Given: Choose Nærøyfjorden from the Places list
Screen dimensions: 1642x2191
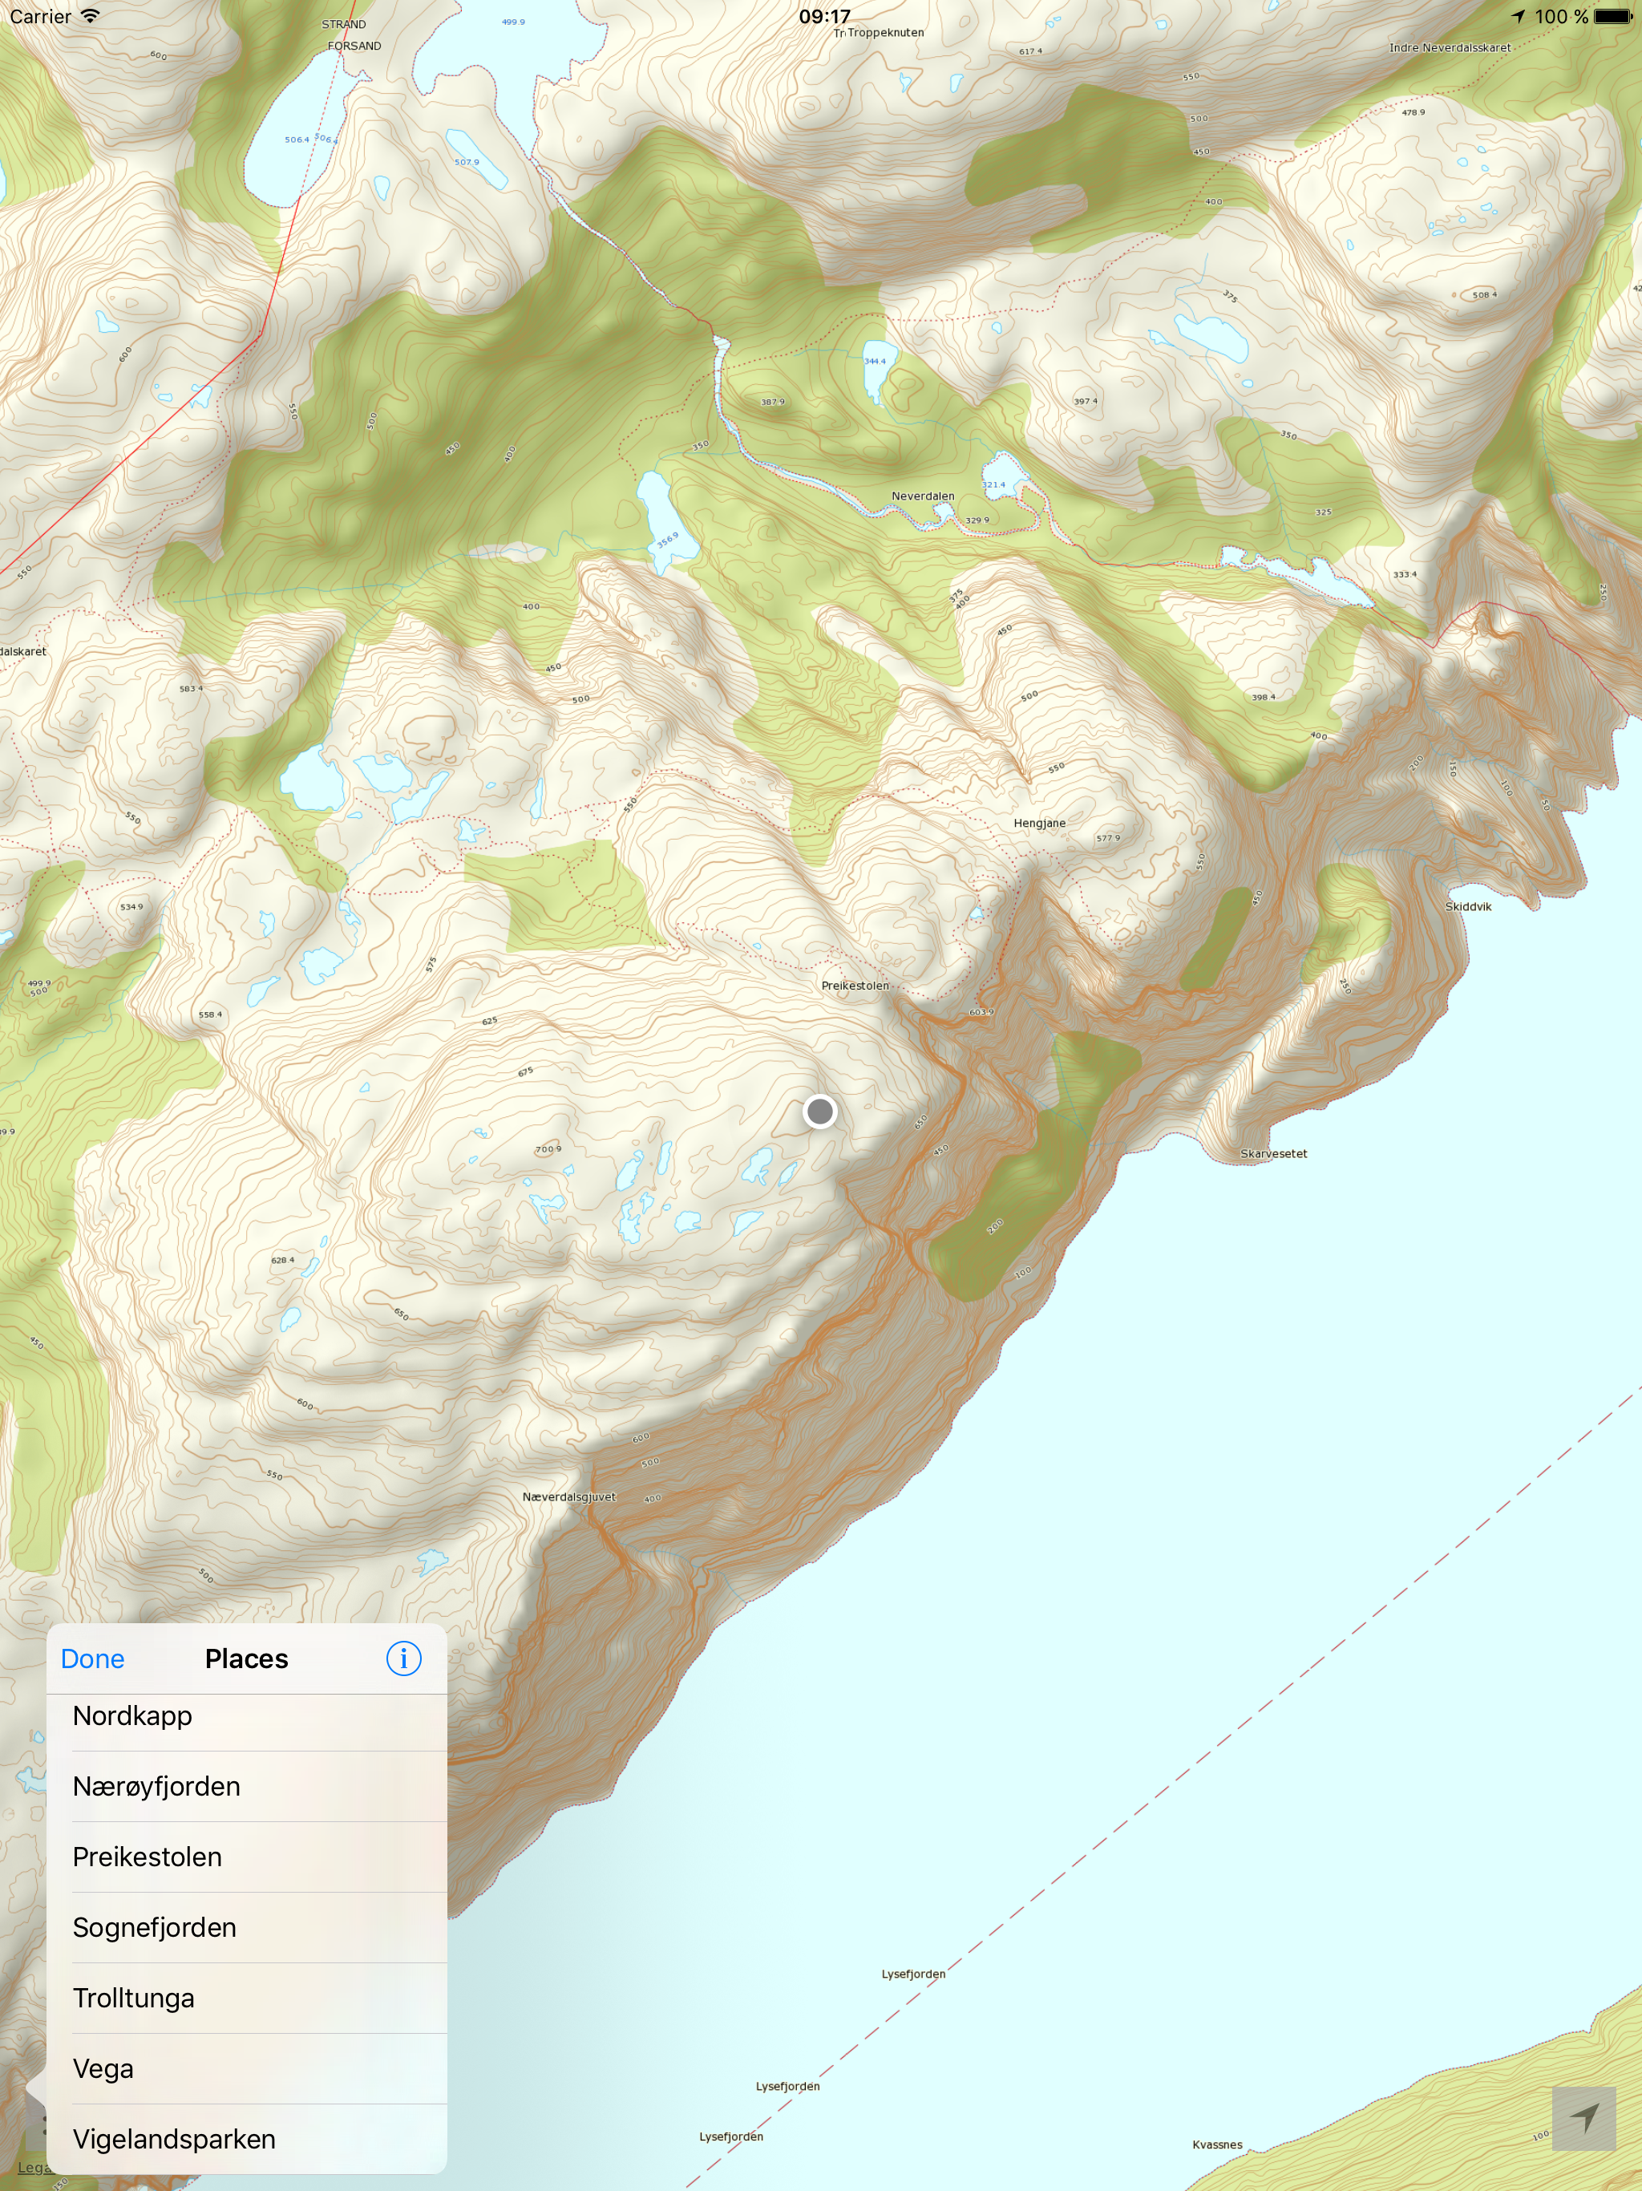Looking at the screenshot, I should [248, 1787].
